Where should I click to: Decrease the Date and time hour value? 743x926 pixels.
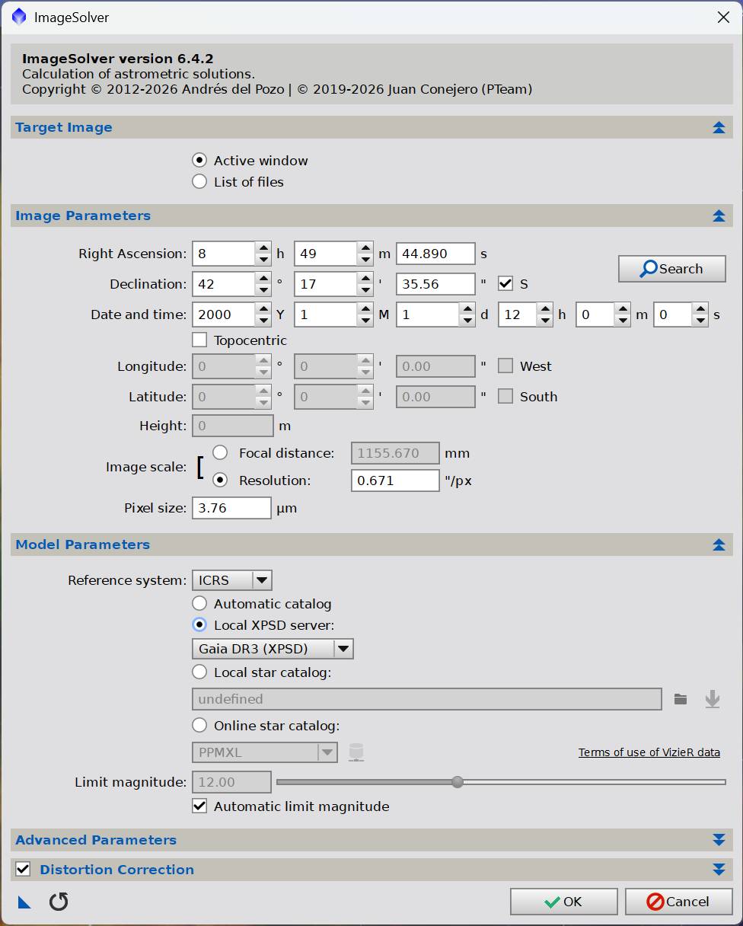[x=544, y=320]
